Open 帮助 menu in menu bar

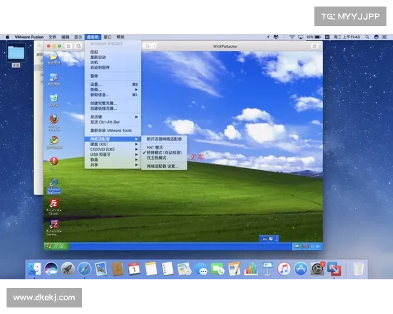pos(121,37)
